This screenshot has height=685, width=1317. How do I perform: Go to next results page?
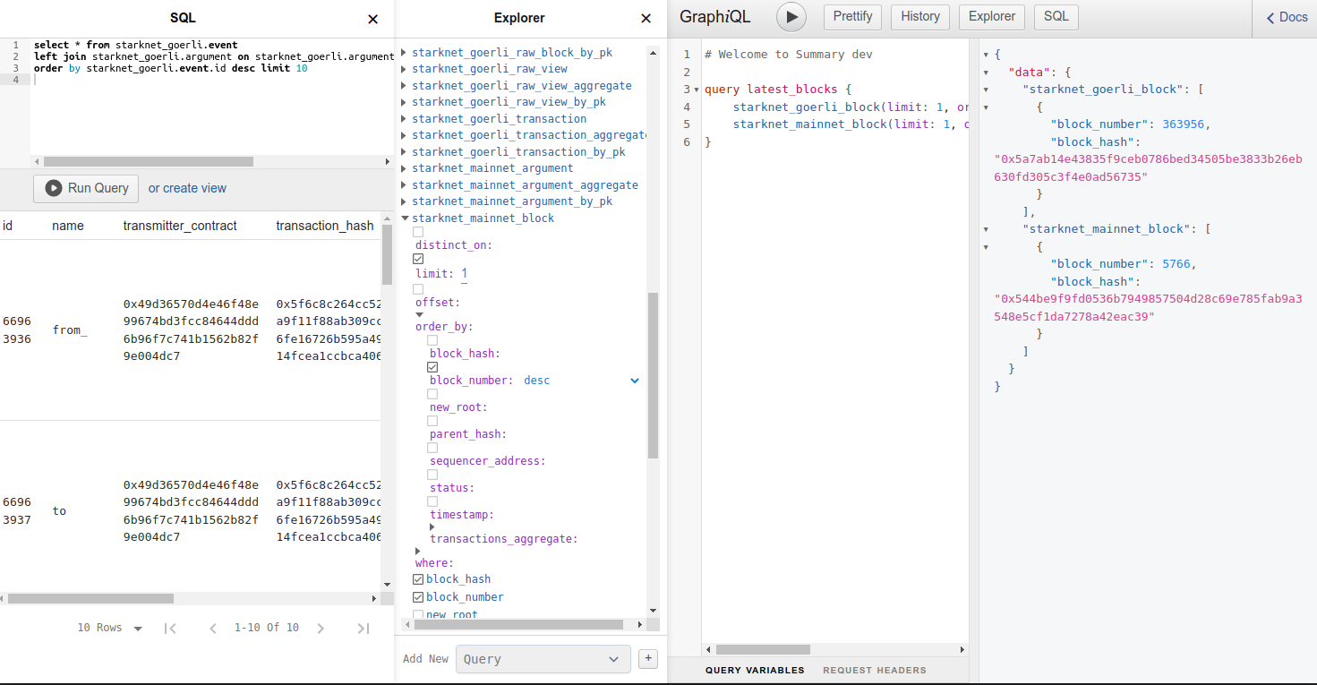[x=321, y=629]
